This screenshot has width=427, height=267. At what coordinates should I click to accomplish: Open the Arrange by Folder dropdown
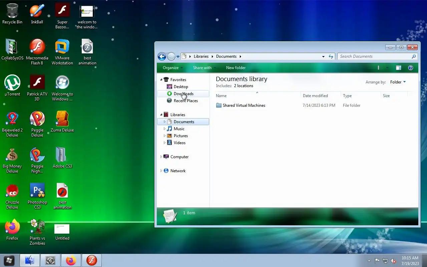[x=398, y=82]
